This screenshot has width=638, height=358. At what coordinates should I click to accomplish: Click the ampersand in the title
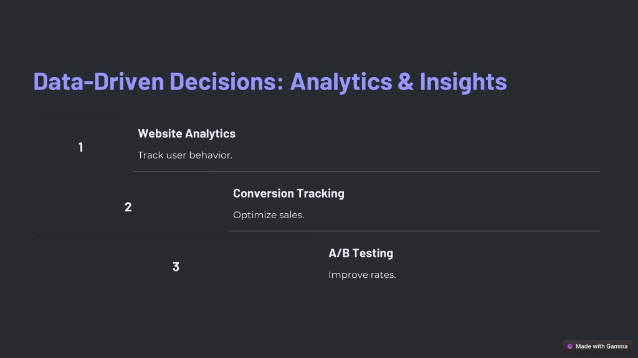(x=406, y=81)
